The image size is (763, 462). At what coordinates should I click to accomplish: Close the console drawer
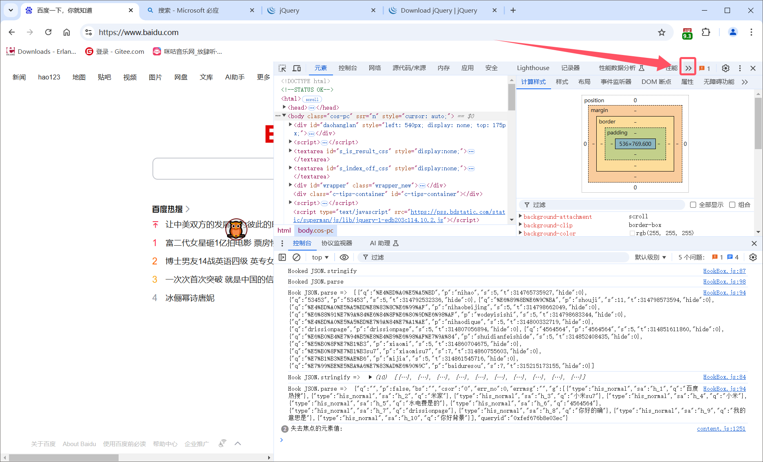[x=754, y=243]
